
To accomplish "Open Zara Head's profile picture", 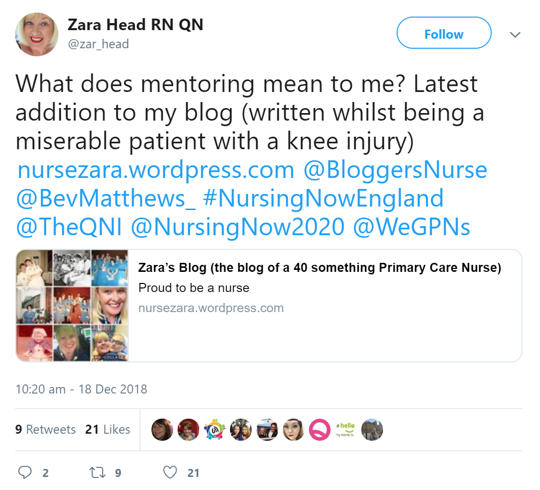I will click(37, 34).
